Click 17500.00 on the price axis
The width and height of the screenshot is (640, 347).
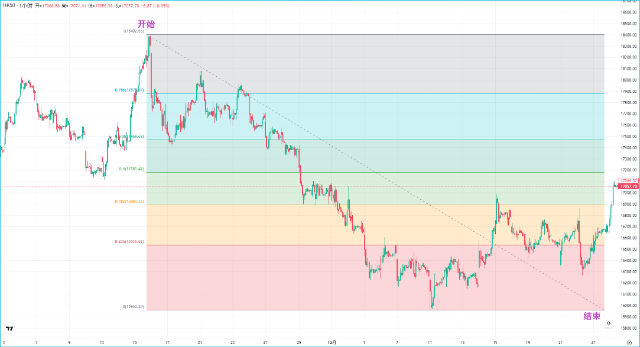click(x=629, y=137)
